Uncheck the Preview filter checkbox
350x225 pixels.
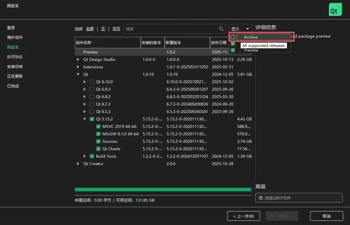click(233, 50)
